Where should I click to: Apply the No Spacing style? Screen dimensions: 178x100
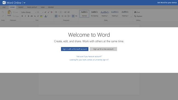pos(94,14)
